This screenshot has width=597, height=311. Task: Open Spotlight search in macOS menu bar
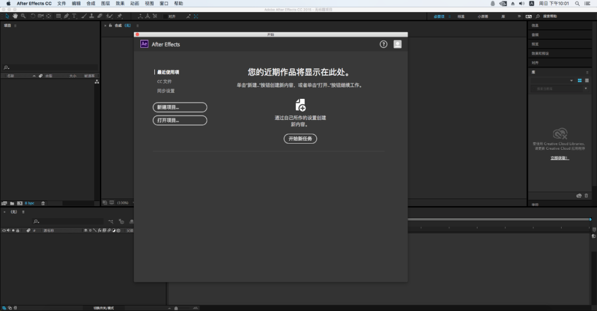[x=577, y=3]
